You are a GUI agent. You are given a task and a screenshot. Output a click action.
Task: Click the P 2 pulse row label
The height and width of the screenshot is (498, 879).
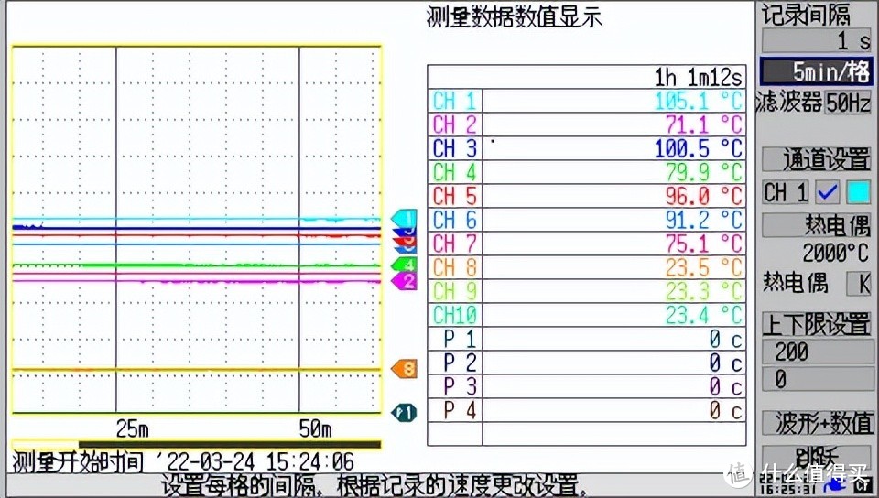[x=459, y=363]
